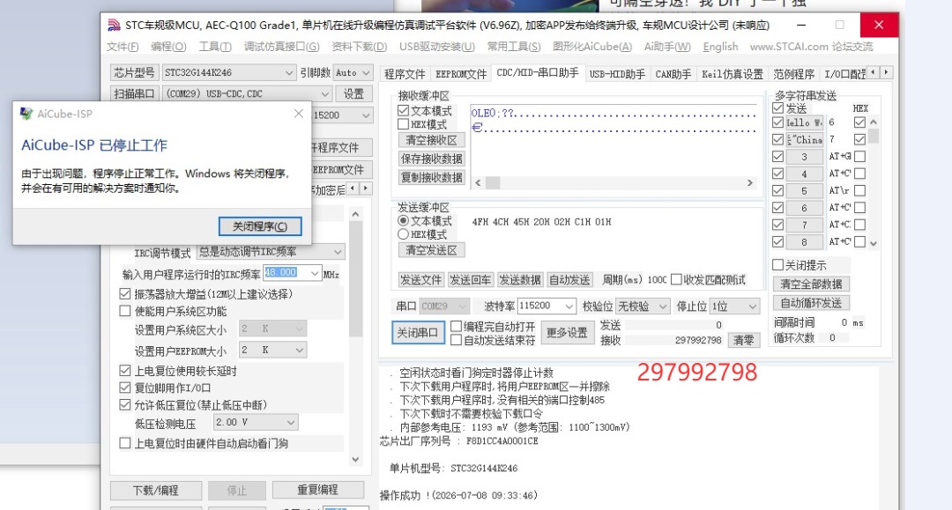Select send buffer HEX模式 radio button
The height and width of the screenshot is (510, 952).
coord(403,234)
